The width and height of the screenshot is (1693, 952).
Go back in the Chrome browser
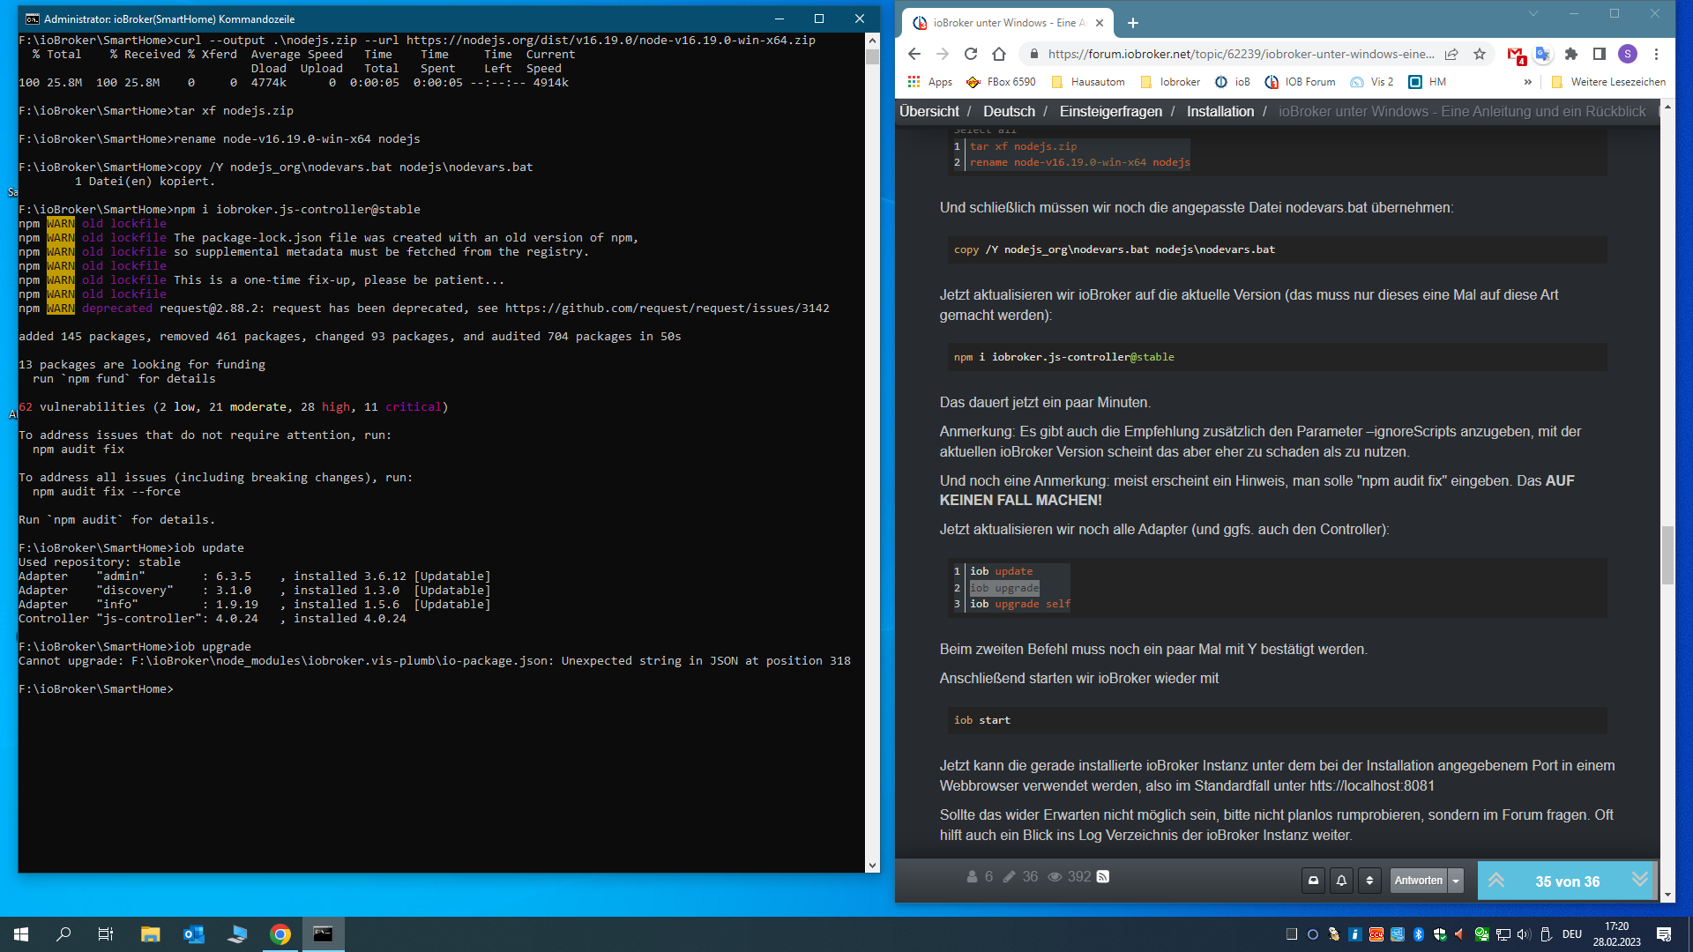point(914,54)
